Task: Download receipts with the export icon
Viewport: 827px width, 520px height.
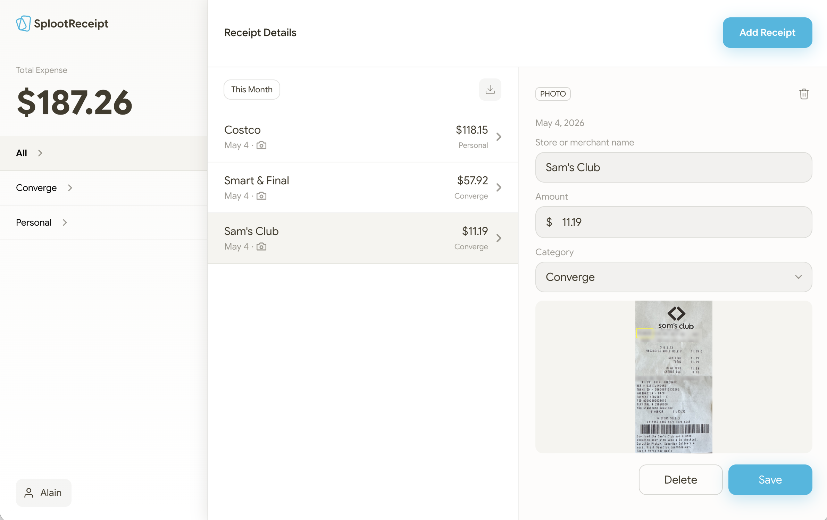Action: point(490,90)
